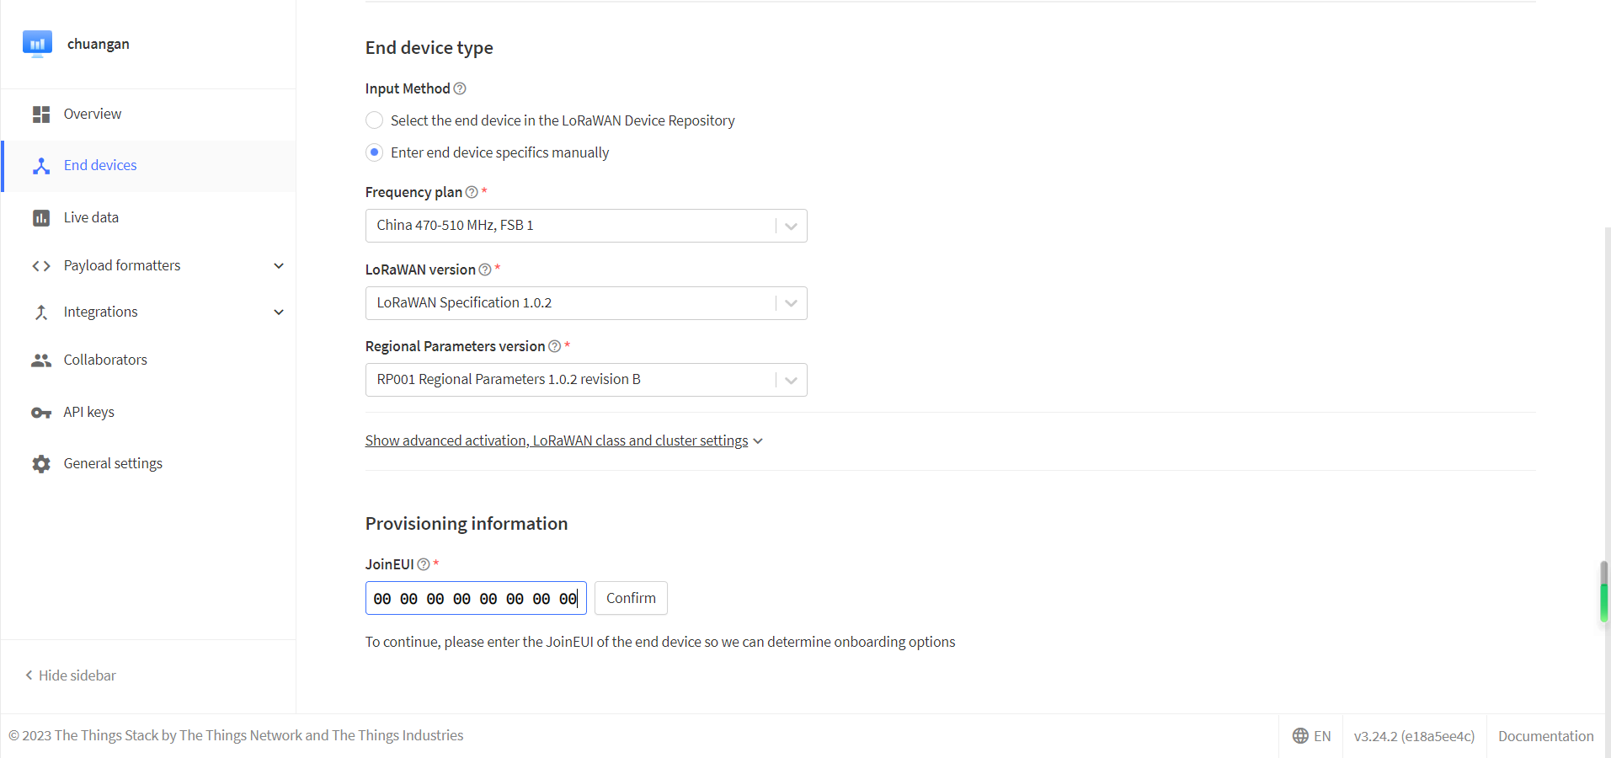Open End devices in the sidebar
This screenshot has width=1611, height=758.
click(100, 166)
